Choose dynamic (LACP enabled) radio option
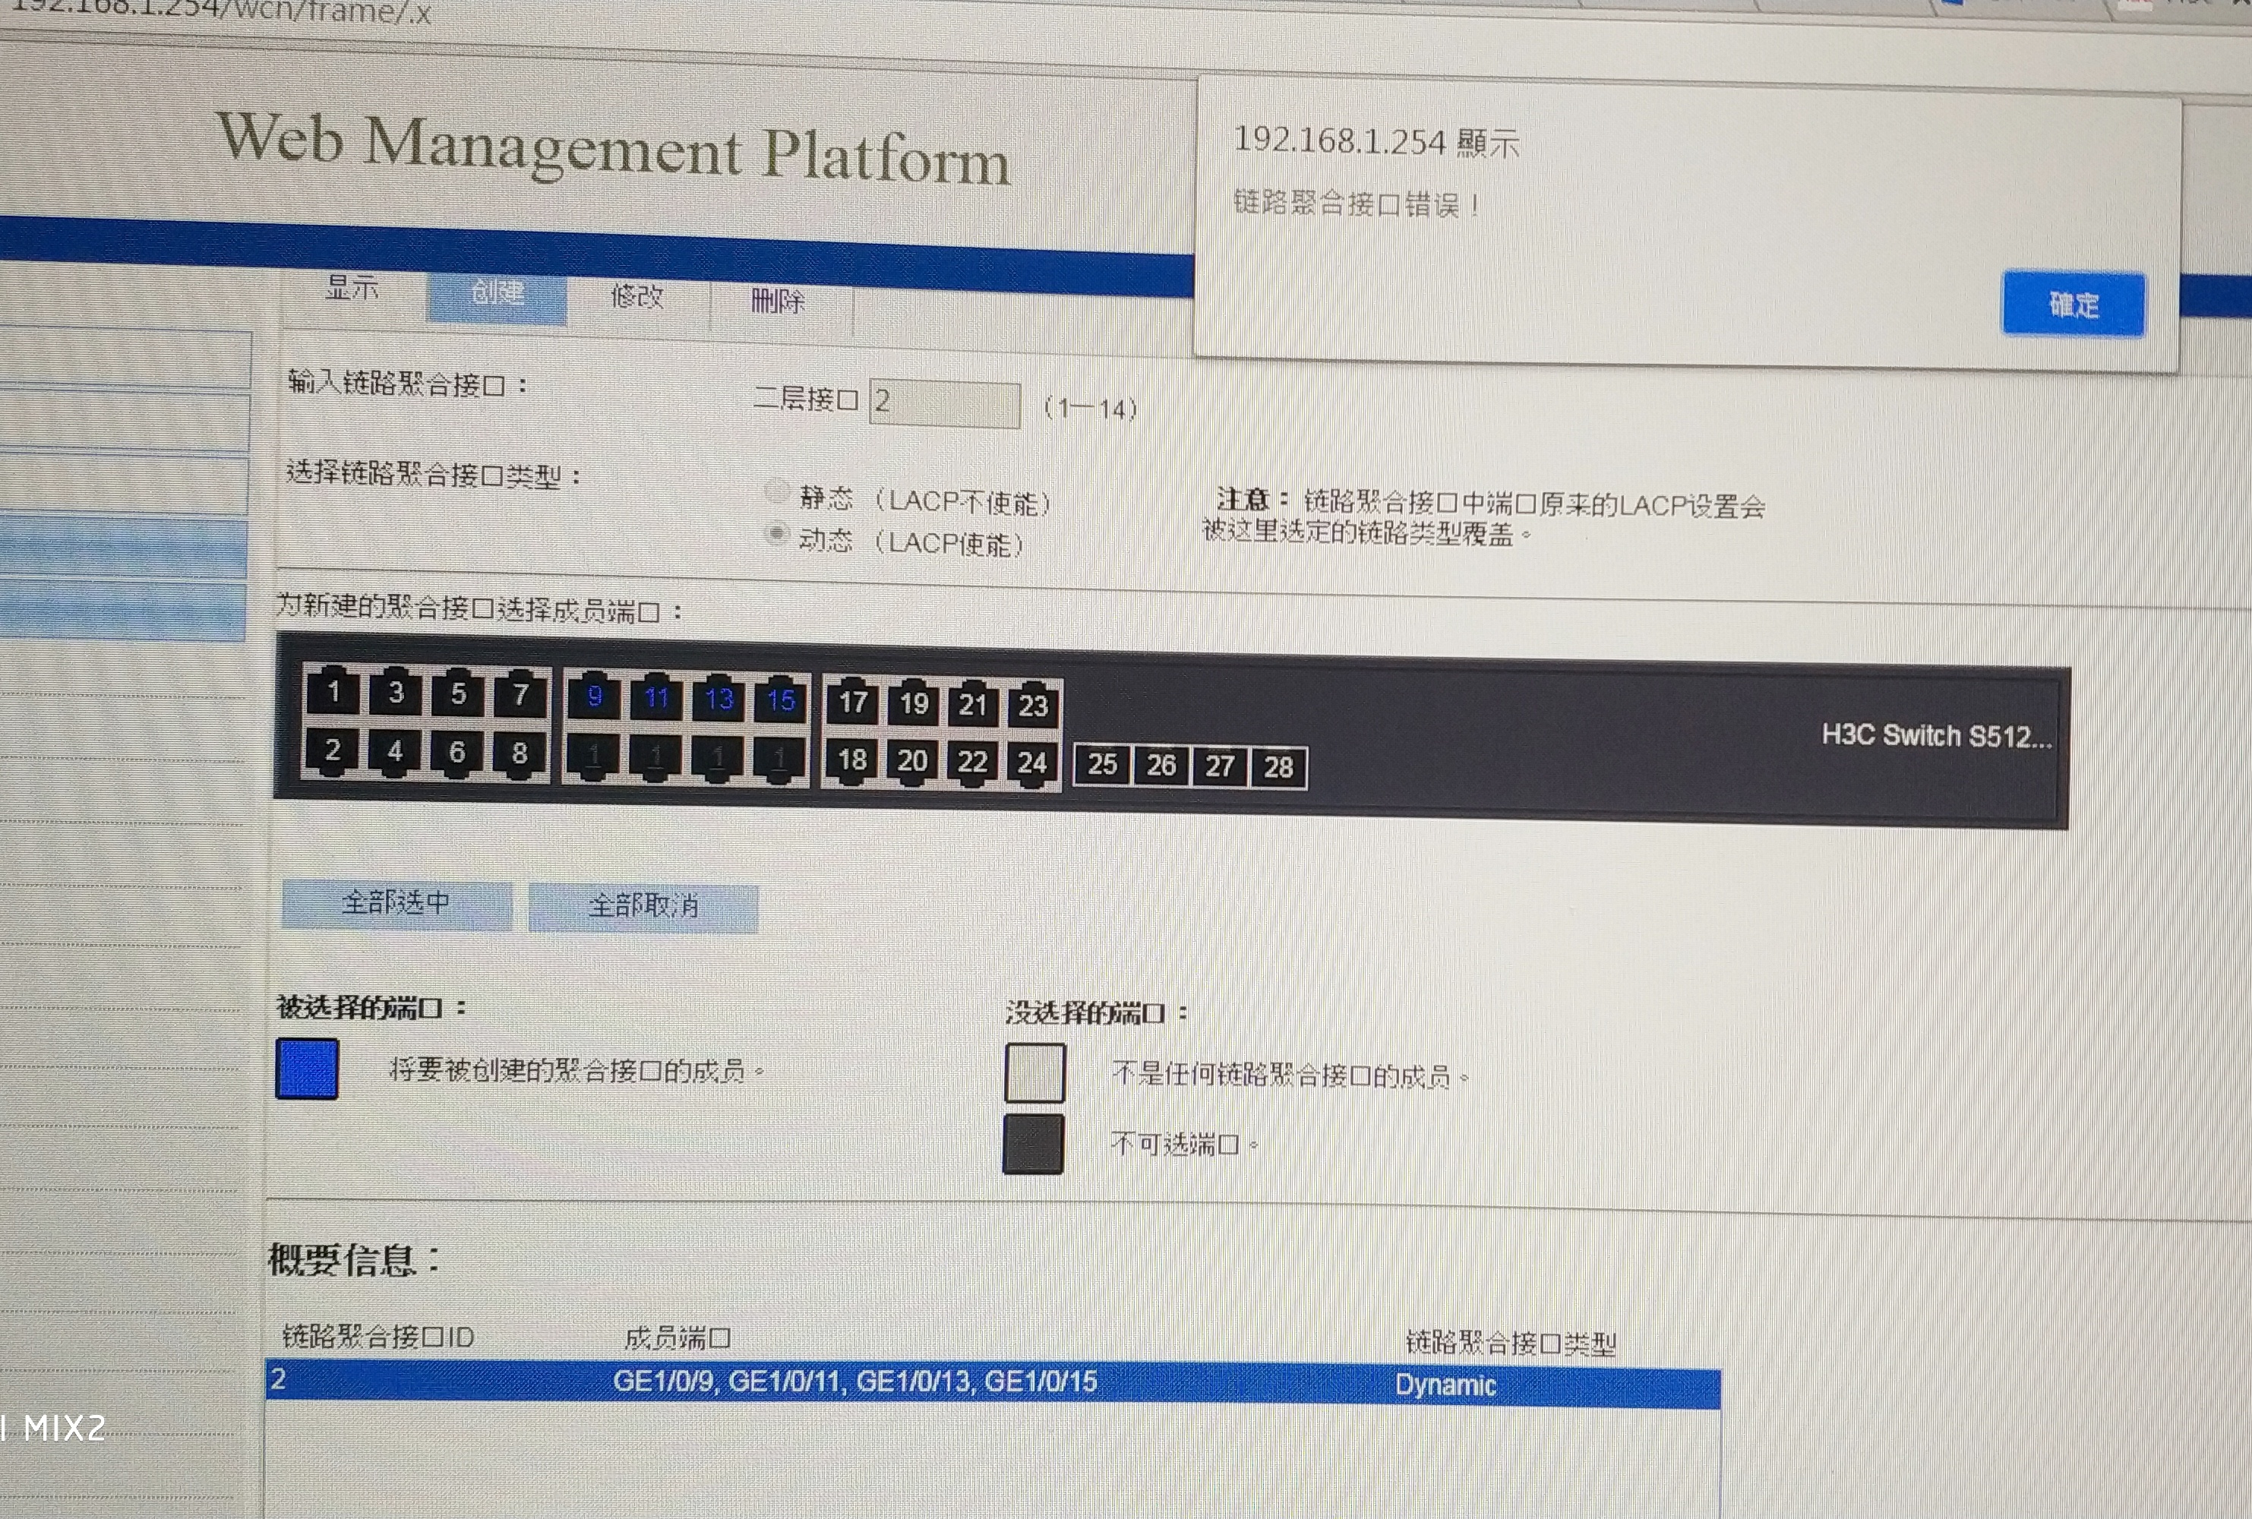The width and height of the screenshot is (2252, 1519). coord(775,534)
